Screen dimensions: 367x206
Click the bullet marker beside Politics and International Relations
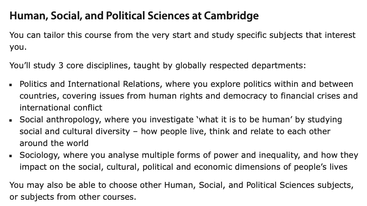pyautogui.click(x=12, y=84)
